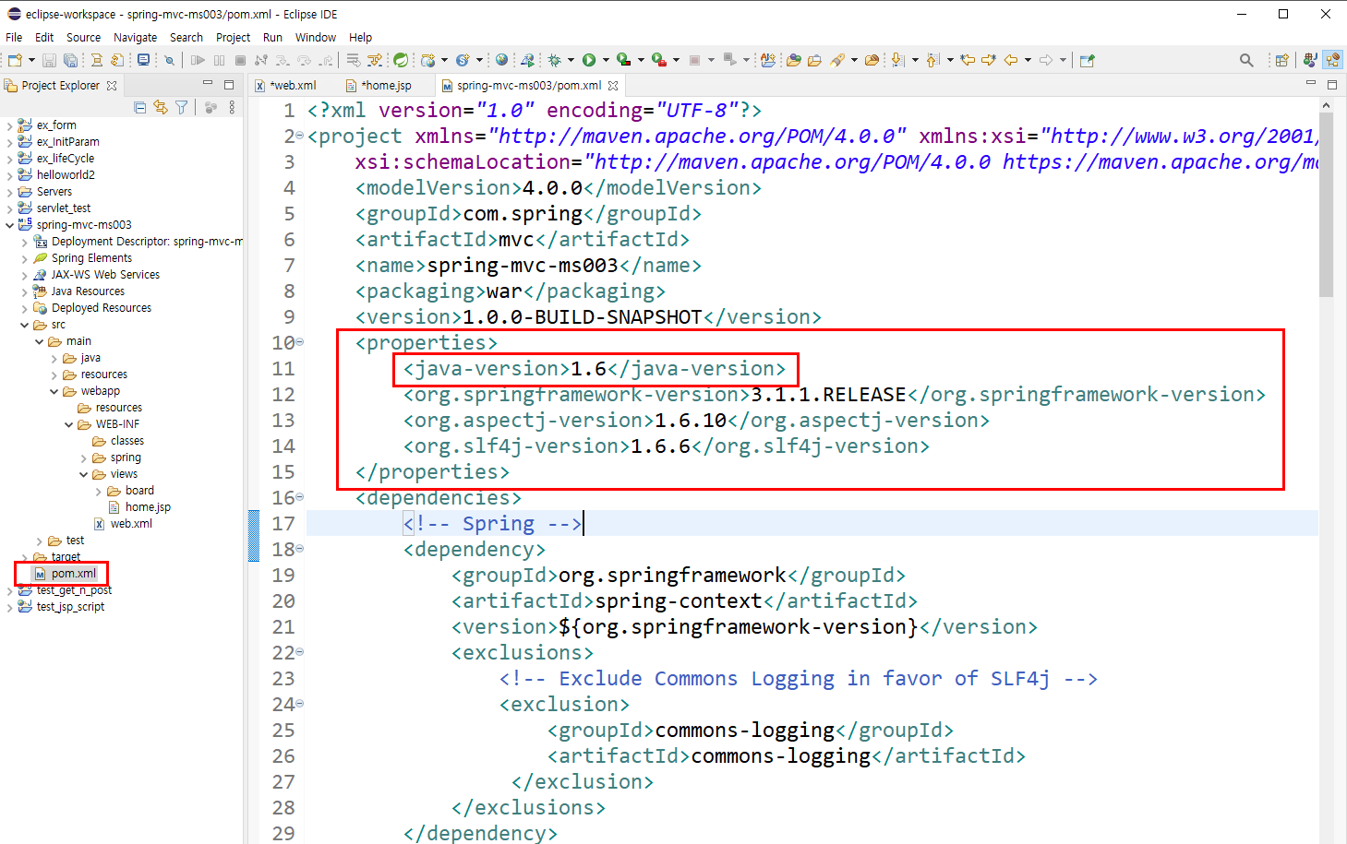Open the Navigate menu
This screenshot has height=844, width=1347.
point(135,37)
